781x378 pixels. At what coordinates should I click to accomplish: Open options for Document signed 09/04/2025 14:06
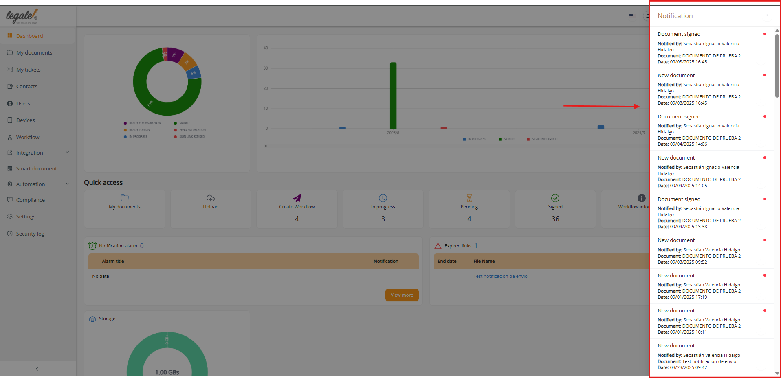tap(761, 142)
